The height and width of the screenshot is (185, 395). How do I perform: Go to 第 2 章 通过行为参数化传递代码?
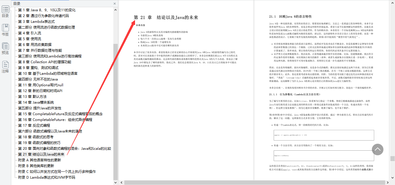click(43, 16)
